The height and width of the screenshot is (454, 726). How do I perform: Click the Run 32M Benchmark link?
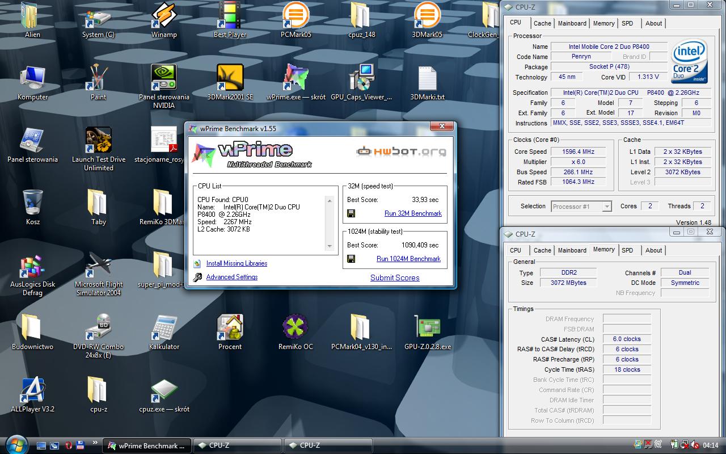(x=413, y=213)
